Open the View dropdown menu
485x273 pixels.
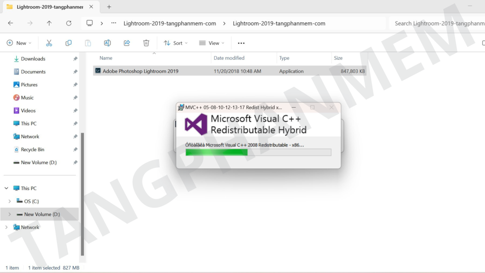212,43
